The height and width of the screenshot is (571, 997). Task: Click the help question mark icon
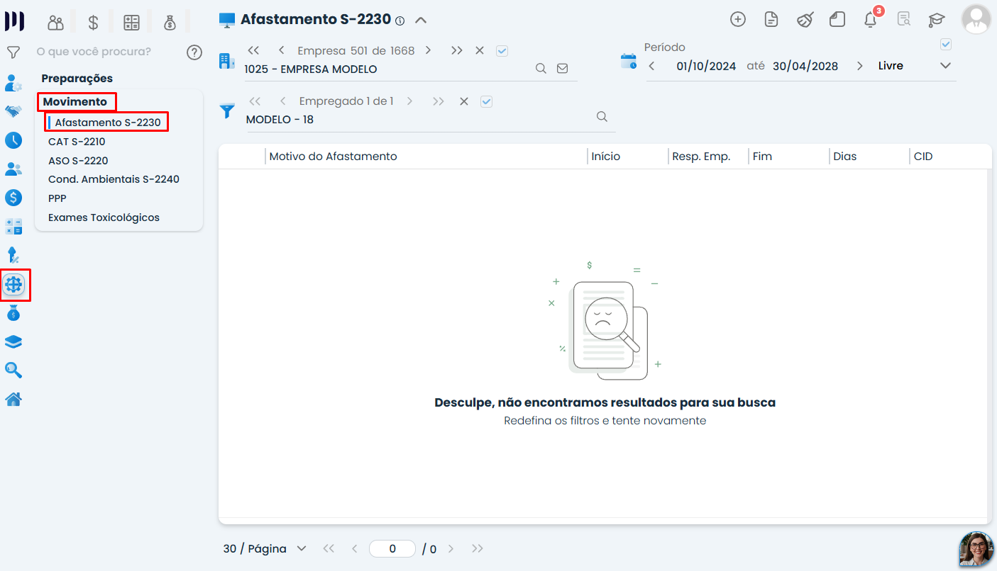(x=194, y=52)
